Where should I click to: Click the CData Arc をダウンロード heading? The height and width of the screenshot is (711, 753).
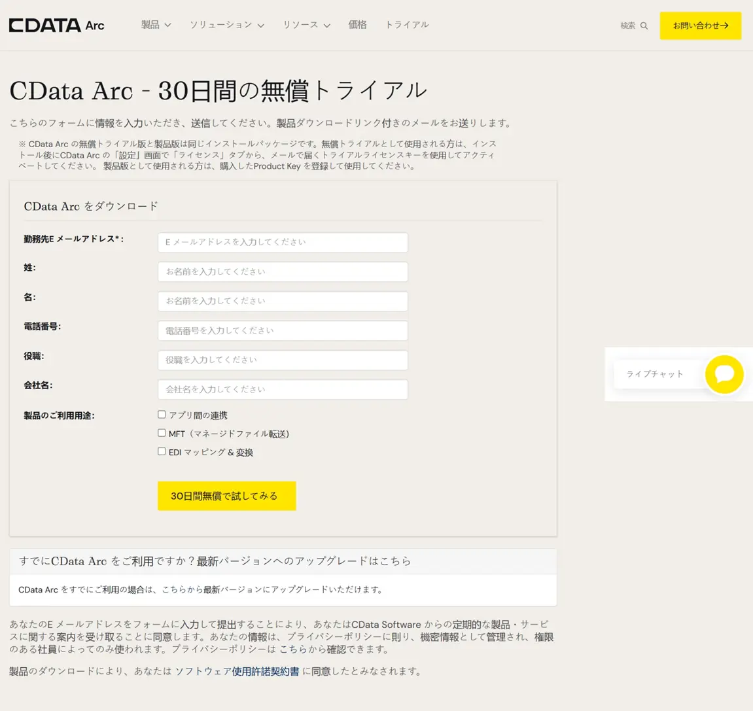pyautogui.click(x=91, y=207)
